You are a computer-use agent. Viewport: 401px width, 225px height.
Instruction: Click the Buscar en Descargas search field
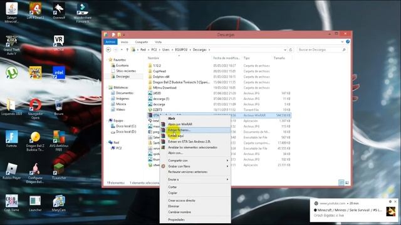(x=321, y=50)
